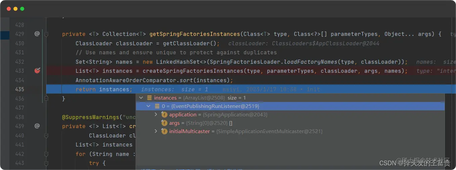
Task: Click the loadFactoryNames method call
Action: tap(311, 62)
